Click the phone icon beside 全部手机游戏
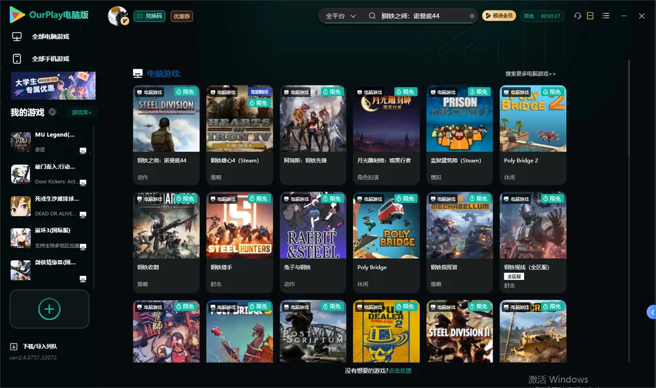The width and height of the screenshot is (656, 388). (x=17, y=59)
